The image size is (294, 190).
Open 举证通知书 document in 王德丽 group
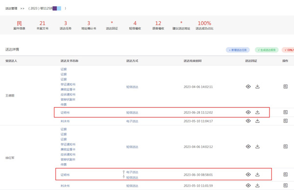tap(68, 84)
